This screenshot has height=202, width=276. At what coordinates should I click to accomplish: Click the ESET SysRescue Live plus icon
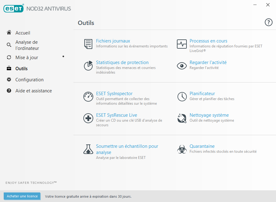point(88,118)
